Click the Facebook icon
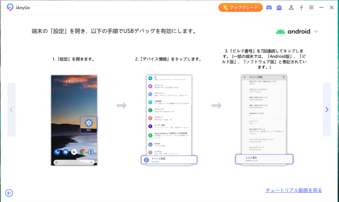 click(301, 7)
